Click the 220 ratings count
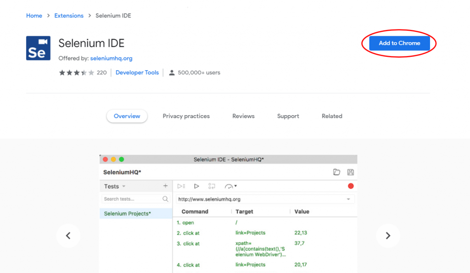 (x=101, y=72)
